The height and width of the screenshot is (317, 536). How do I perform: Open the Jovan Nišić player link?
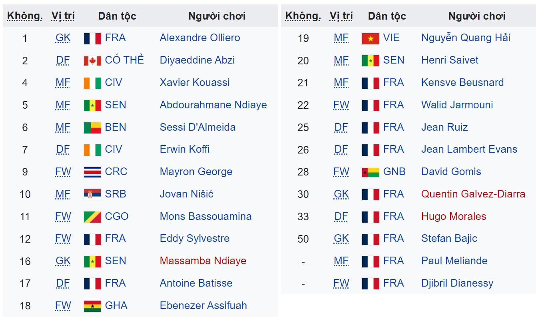click(x=186, y=194)
